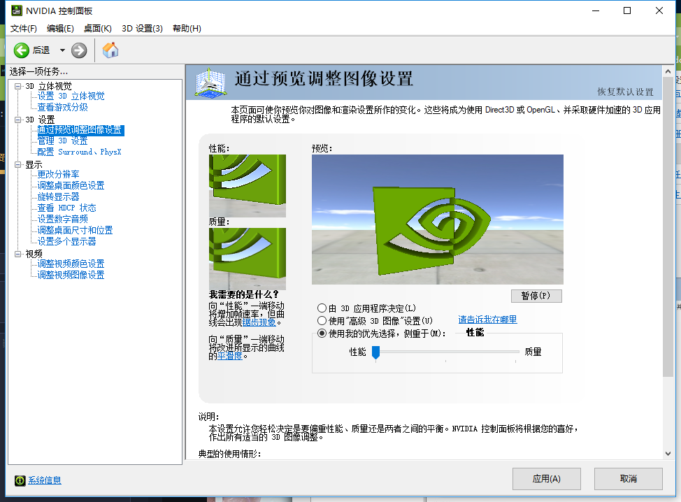Minimize the NVIDIA control panel window
Viewport: 681px width, 502px height.
coord(596,11)
